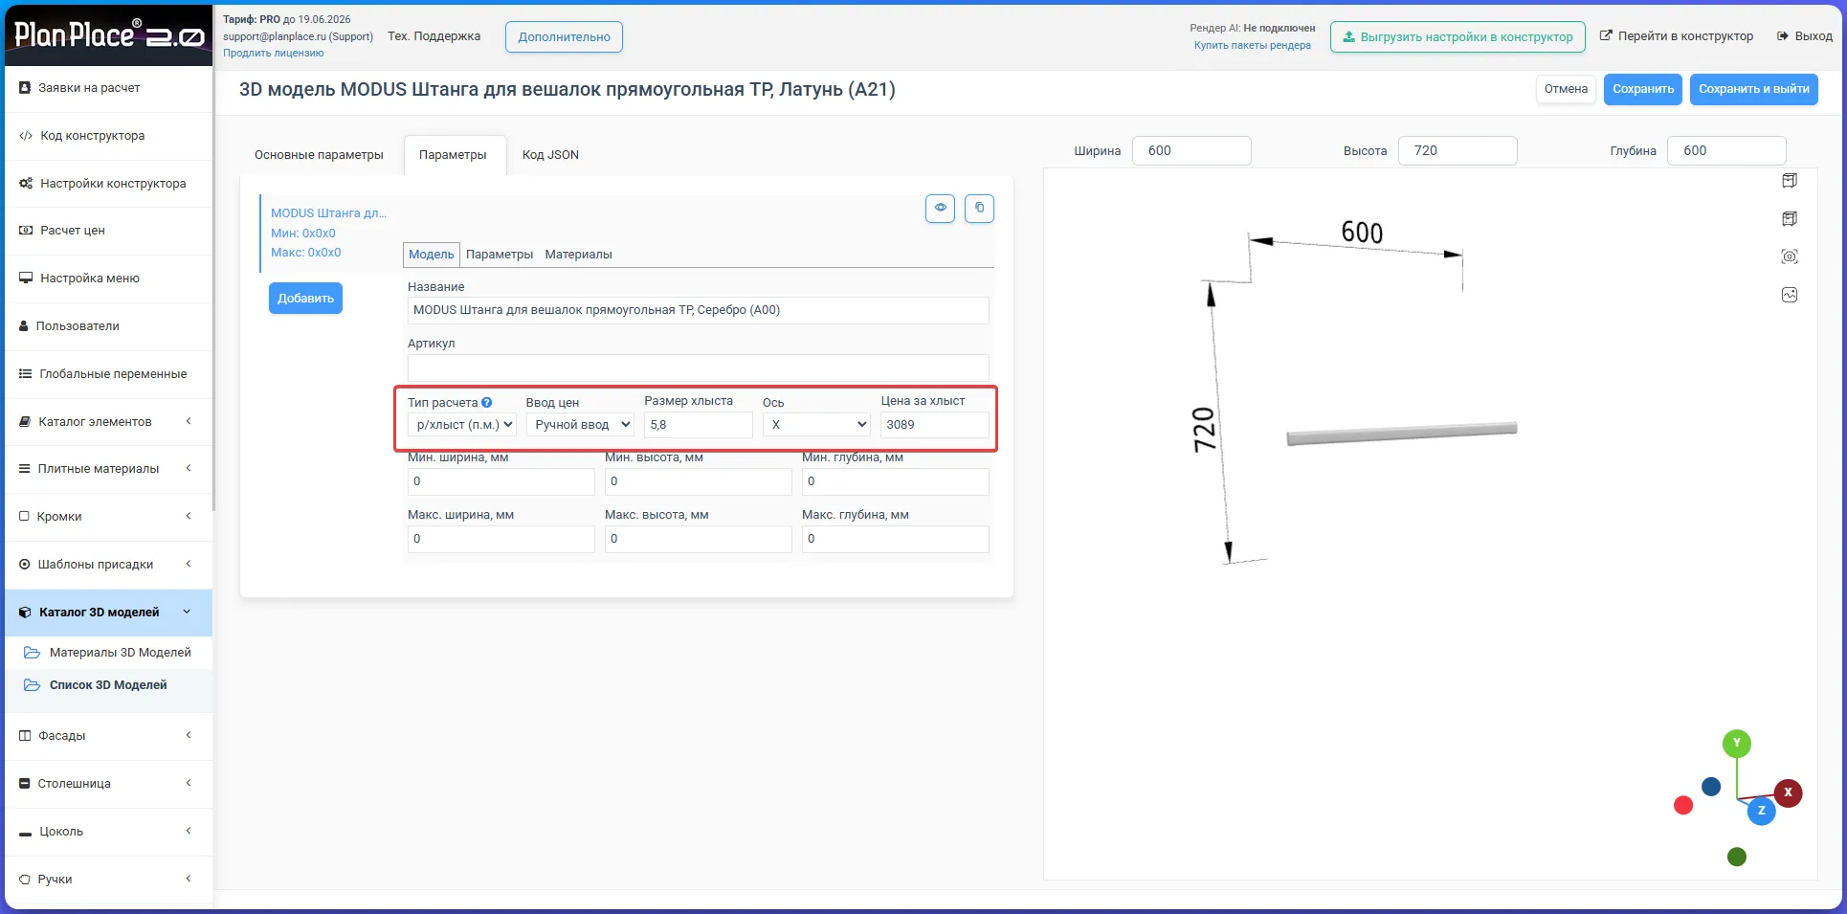Click the Добавить button
Viewport: 1847px width, 914px height.
click(x=305, y=299)
